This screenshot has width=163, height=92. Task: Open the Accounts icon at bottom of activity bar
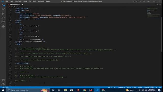click(x=3, y=80)
